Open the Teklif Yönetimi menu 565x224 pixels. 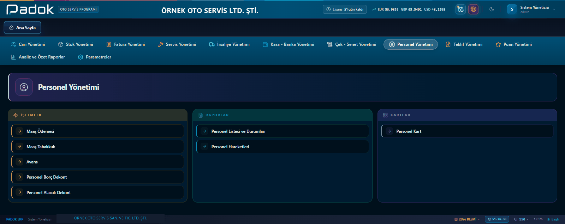tap(464, 44)
